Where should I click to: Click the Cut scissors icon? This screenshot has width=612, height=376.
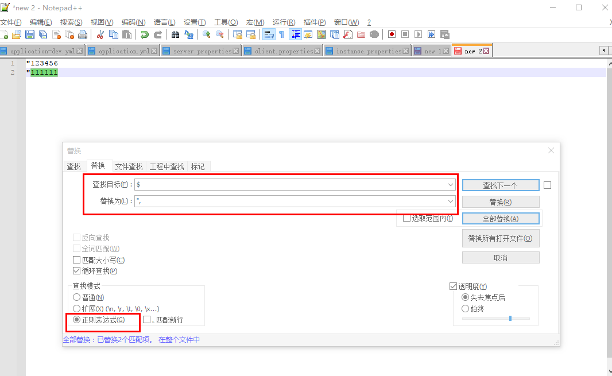pos(100,35)
